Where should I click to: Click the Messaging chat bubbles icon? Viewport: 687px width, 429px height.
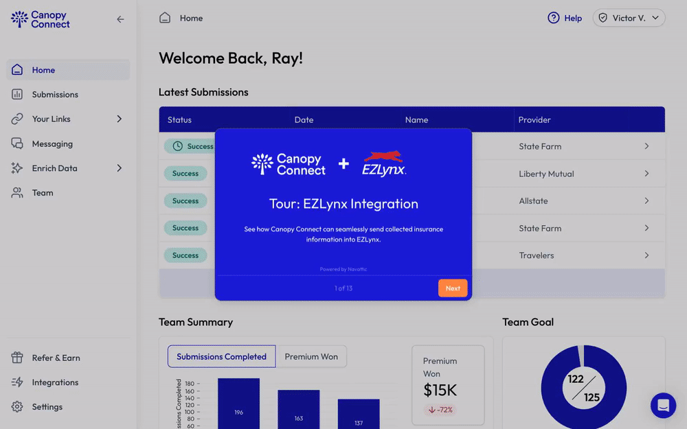tap(17, 143)
